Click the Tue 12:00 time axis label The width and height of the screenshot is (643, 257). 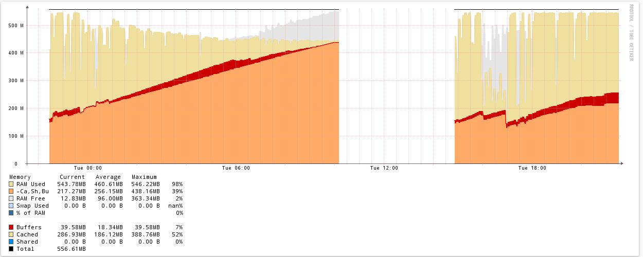tap(384, 168)
